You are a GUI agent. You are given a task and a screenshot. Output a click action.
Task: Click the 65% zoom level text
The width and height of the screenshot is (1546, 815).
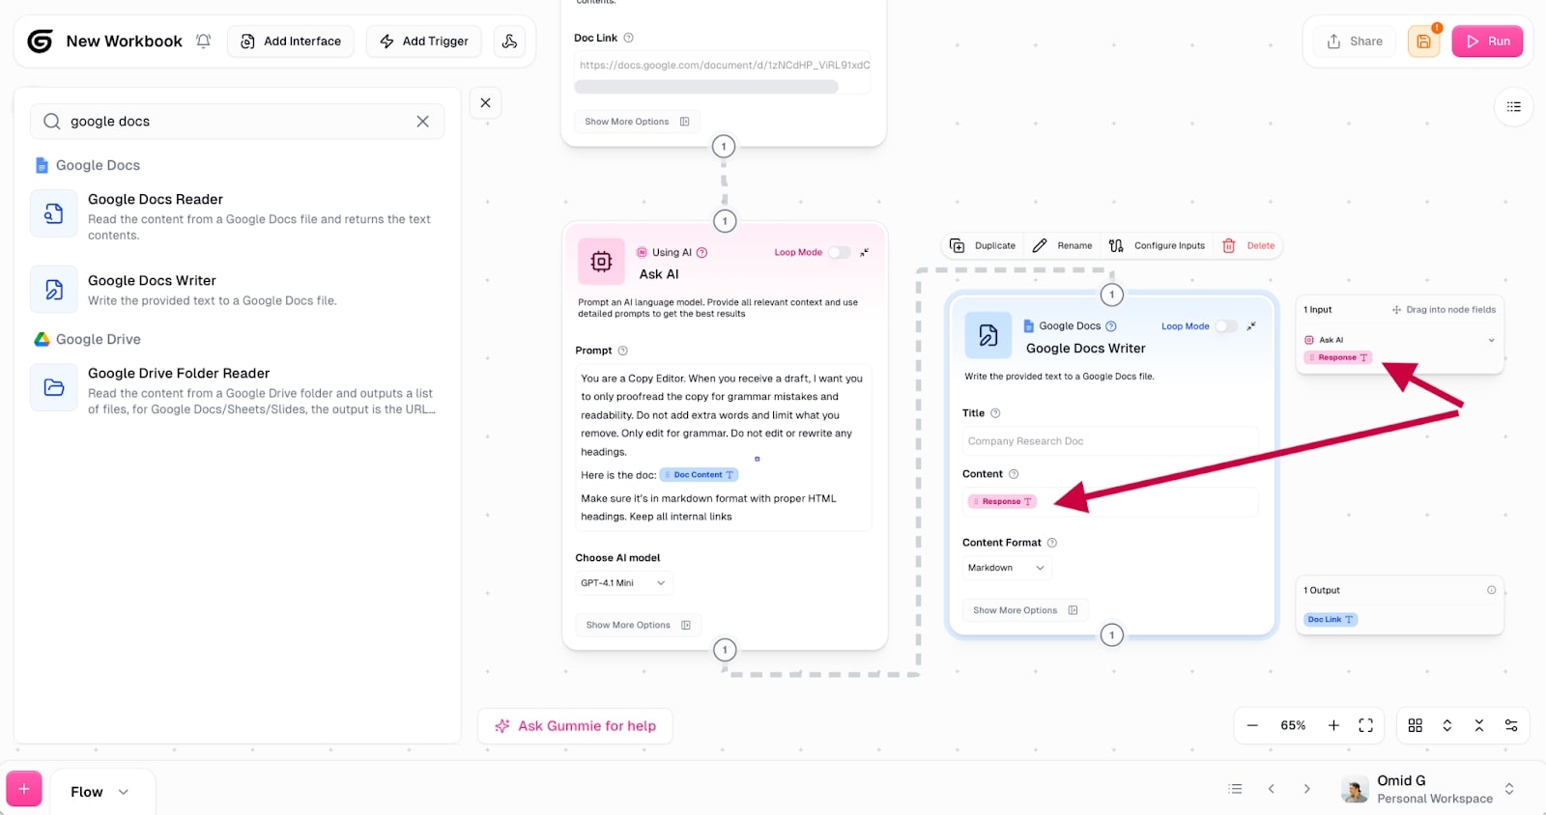point(1293,725)
